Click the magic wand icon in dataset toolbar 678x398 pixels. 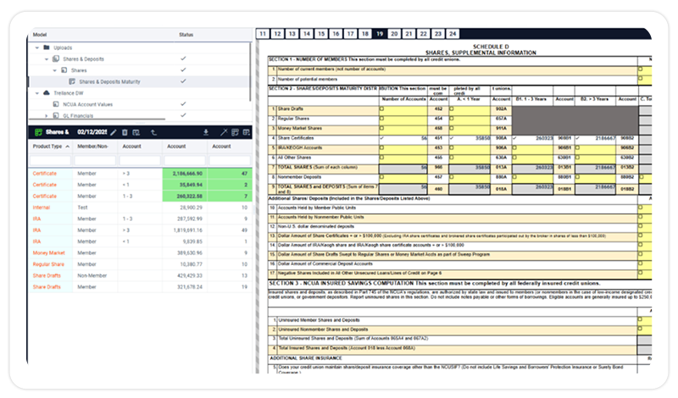224,132
